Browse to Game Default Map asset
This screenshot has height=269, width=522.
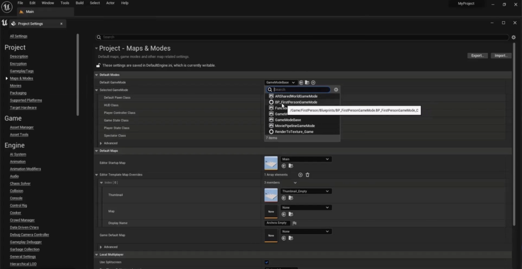(x=291, y=238)
